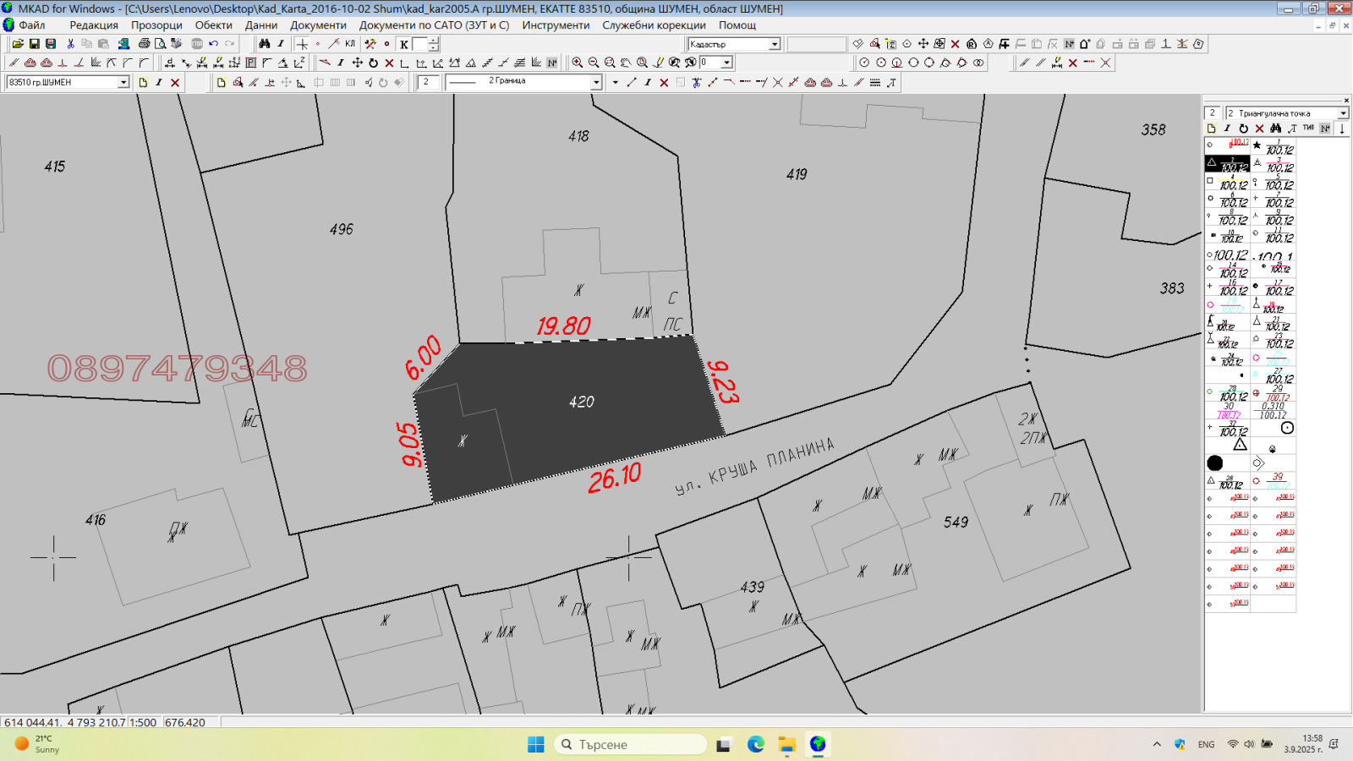
Task: Select the star symbol numbered 1 in panel
Action: tap(1273, 147)
